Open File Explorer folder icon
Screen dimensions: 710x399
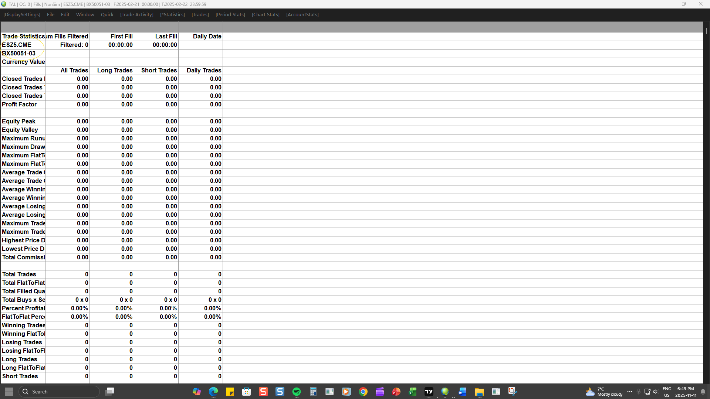click(x=480, y=392)
